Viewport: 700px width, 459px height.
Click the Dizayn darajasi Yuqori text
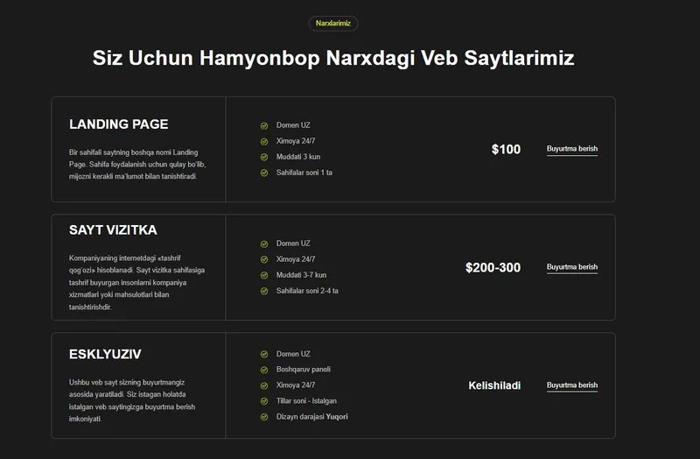click(x=311, y=417)
